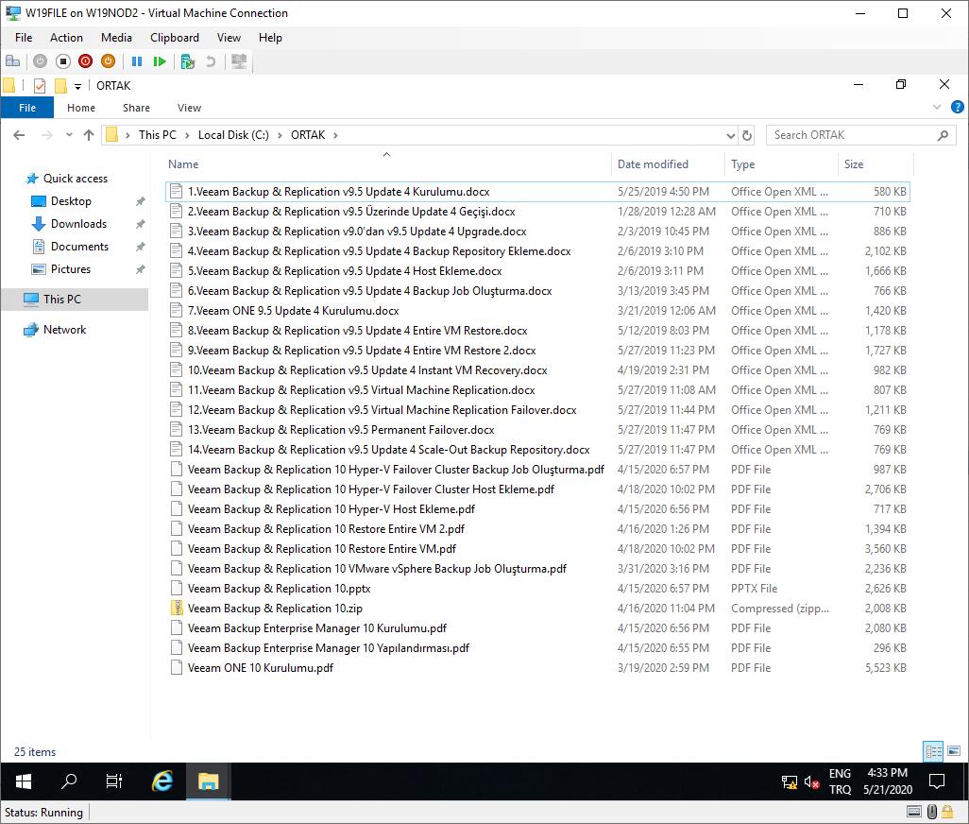Click the green Reset/Resume play icon

point(160,61)
